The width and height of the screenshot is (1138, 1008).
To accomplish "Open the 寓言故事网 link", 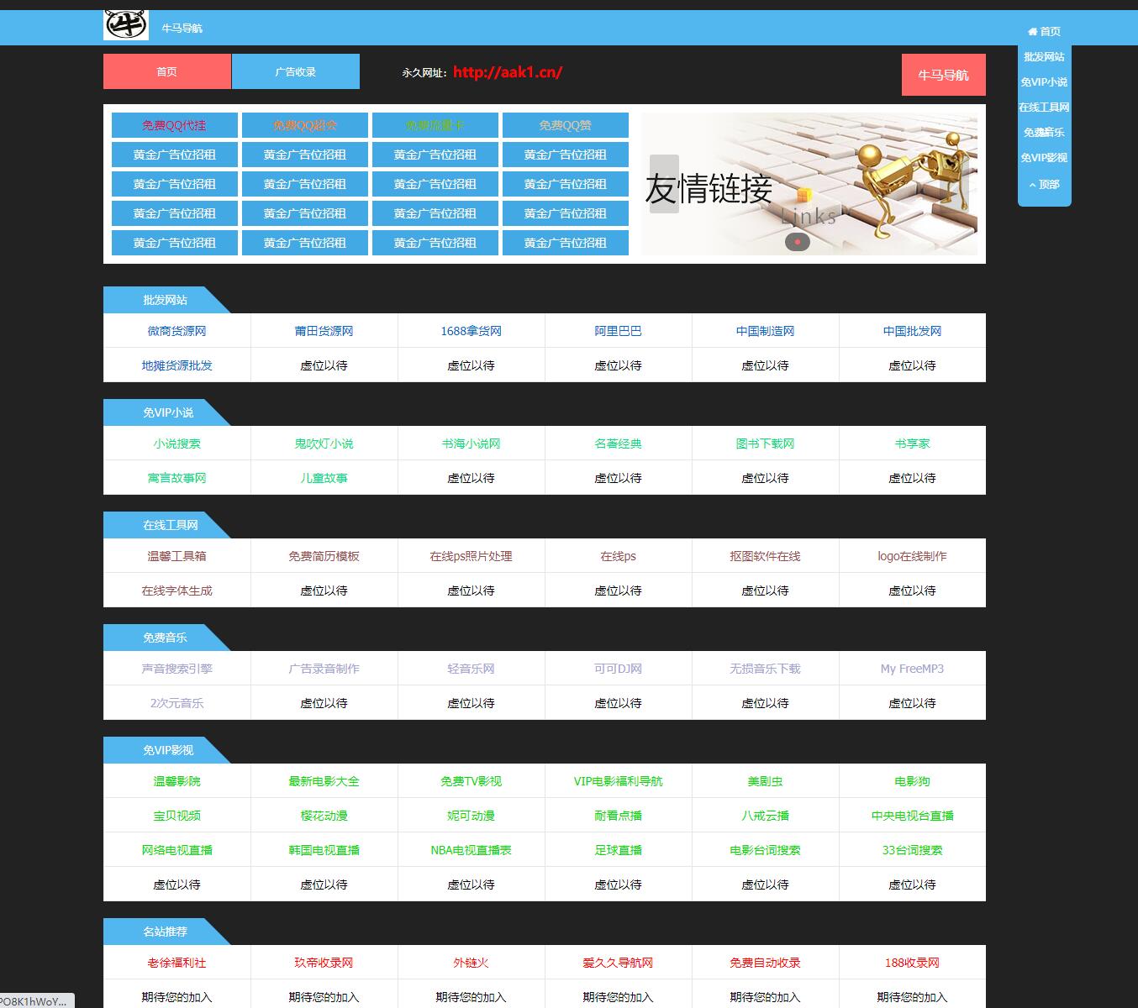I will 176,478.
